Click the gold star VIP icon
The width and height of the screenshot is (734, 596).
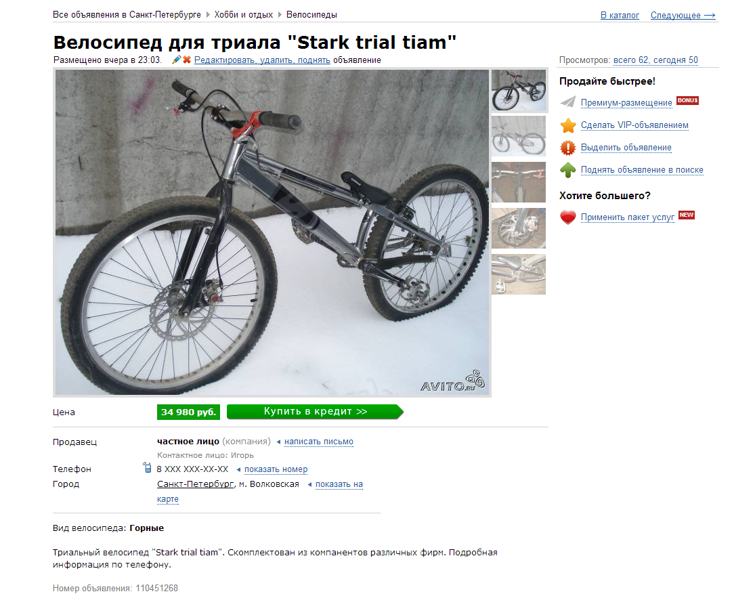point(568,125)
